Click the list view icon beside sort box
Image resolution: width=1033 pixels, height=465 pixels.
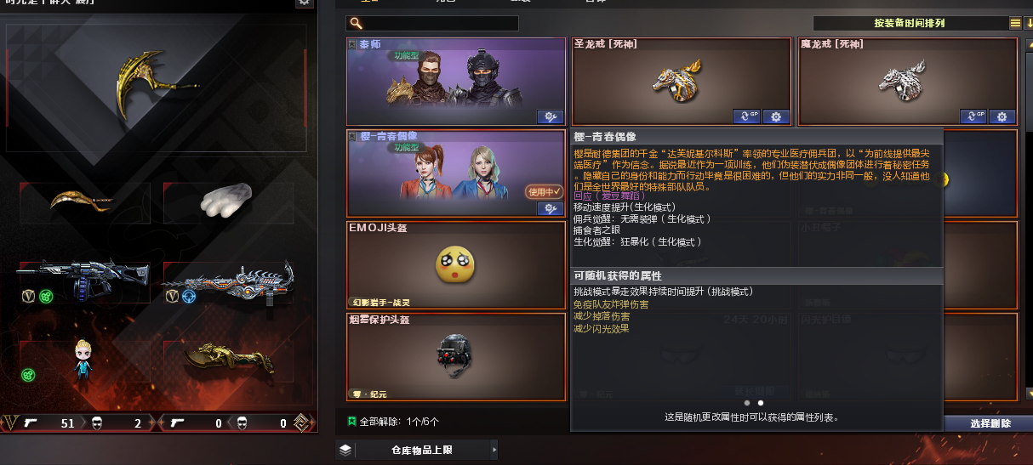click(1015, 23)
